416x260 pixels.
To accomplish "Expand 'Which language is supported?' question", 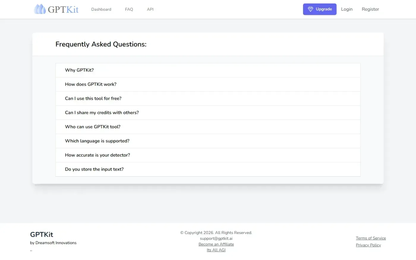I will [208, 141].
